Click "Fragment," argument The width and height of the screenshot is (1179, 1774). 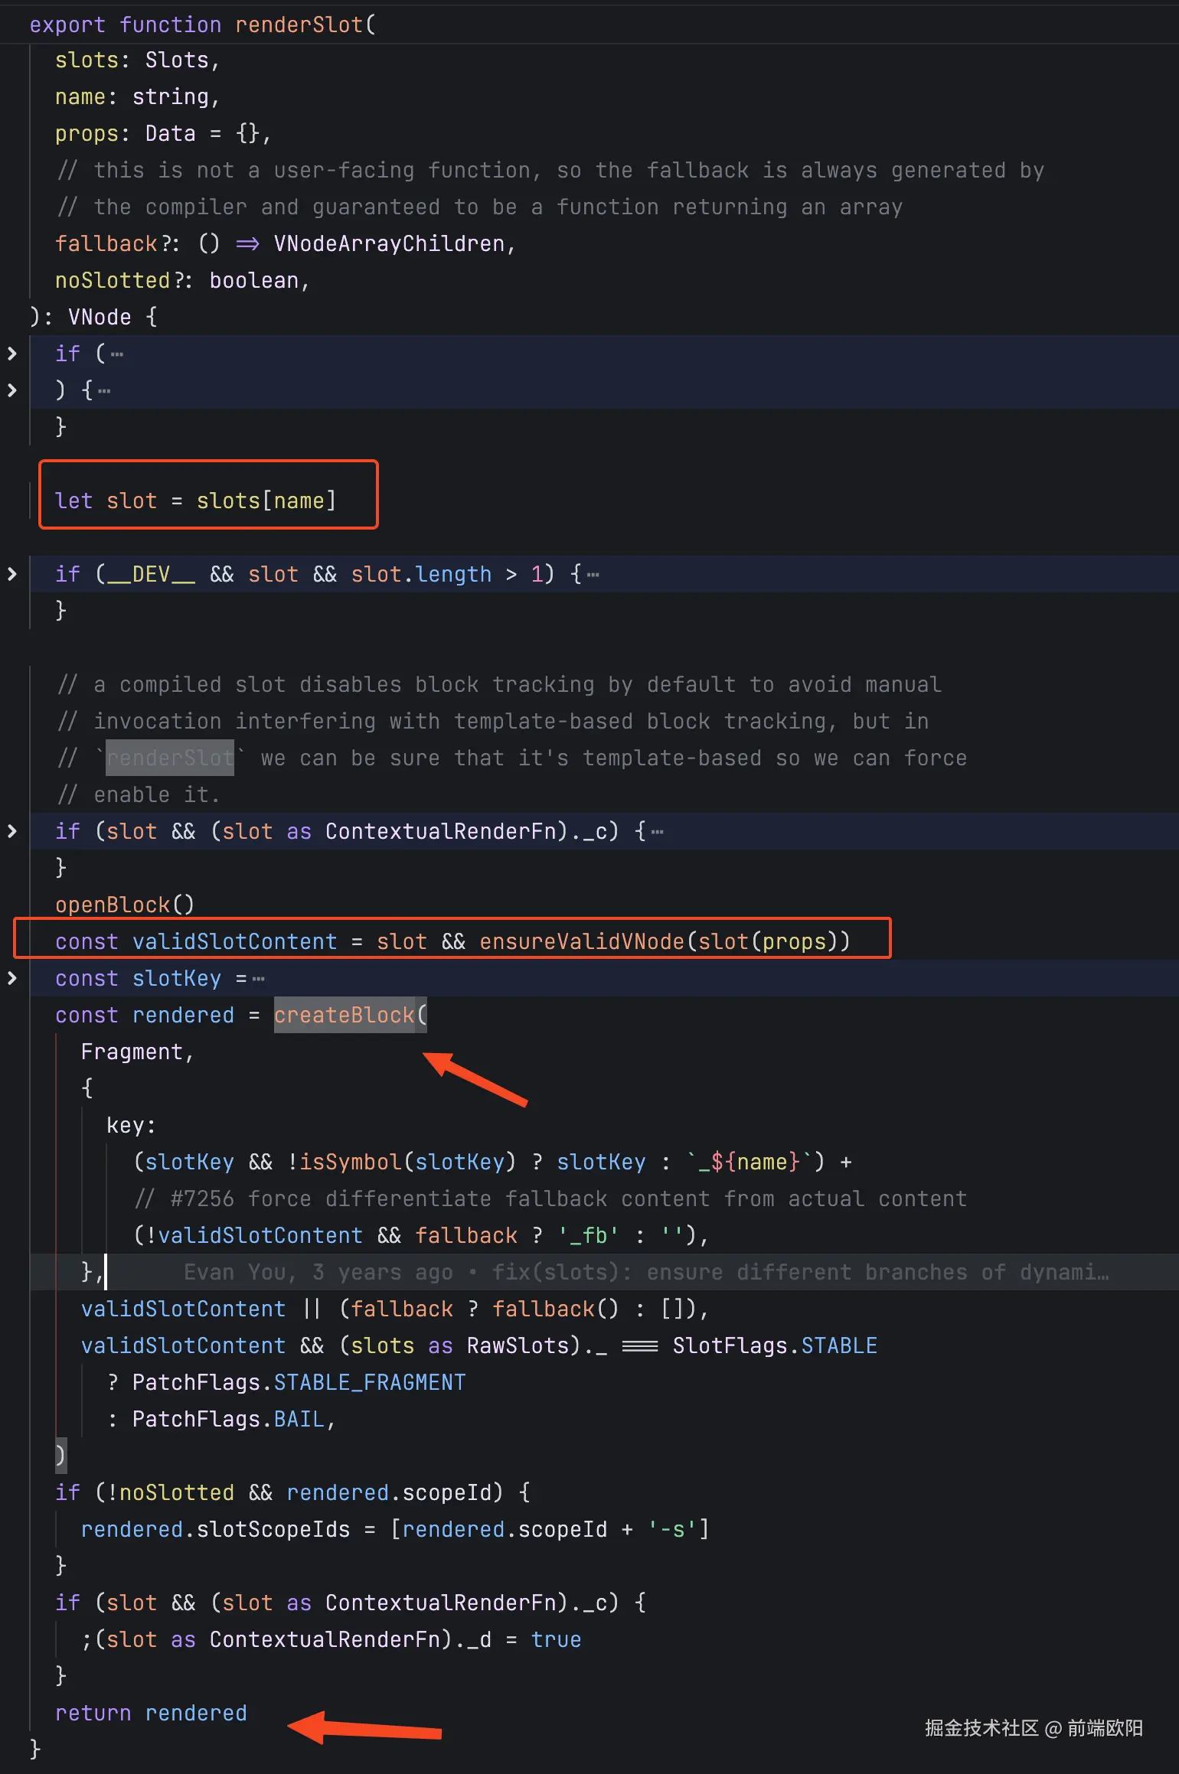click(138, 1052)
